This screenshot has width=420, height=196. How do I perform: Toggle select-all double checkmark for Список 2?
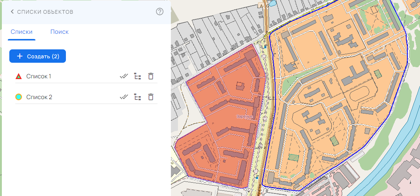coord(124,97)
